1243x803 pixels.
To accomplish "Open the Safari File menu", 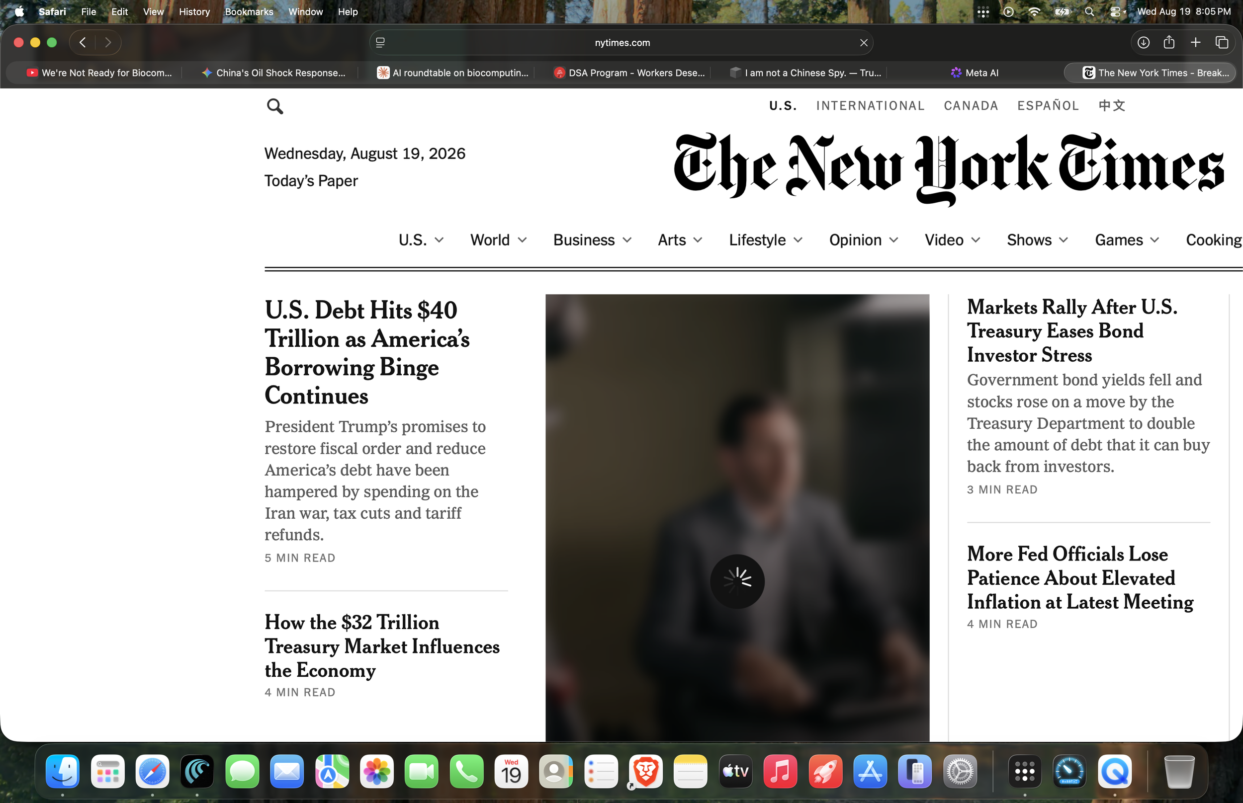I will [x=89, y=11].
